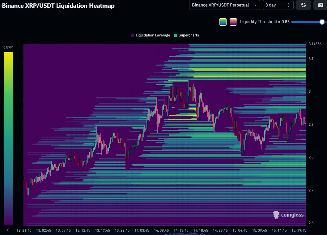The image size is (327, 235).
Task: Click the Liquidity Threshold = 0.85 label
Action: [265, 22]
